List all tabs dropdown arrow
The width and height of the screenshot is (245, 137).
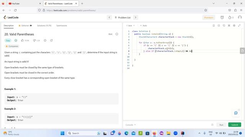pyautogui.click(x=214, y=3)
